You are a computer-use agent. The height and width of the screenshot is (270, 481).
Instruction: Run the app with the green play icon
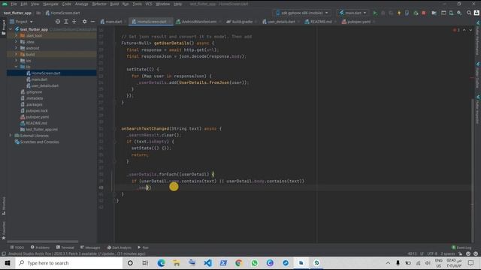(375, 13)
